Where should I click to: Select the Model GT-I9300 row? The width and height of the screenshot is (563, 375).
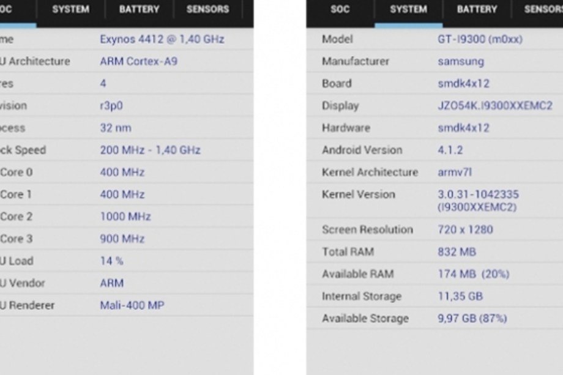(434, 39)
